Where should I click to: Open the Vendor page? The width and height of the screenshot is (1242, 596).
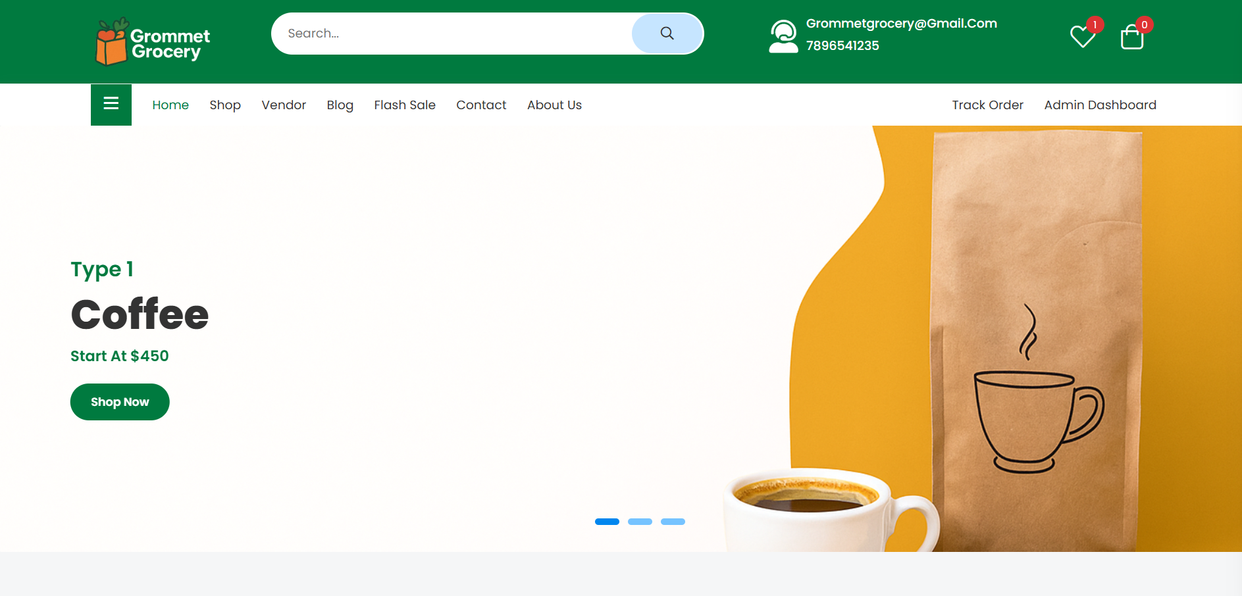(x=284, y=105)
